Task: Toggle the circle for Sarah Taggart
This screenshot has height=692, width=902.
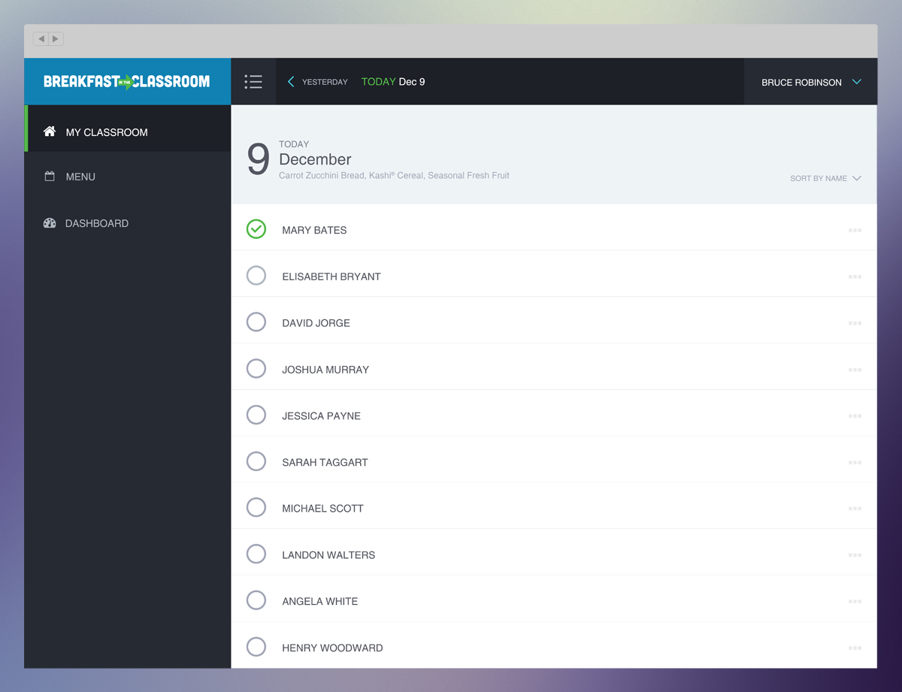Action: [256, 461]
